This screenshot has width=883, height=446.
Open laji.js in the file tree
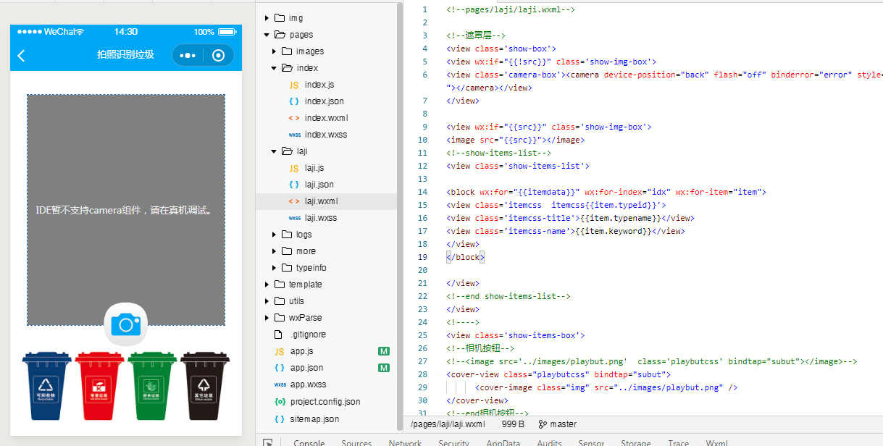(x=314, y=168)
